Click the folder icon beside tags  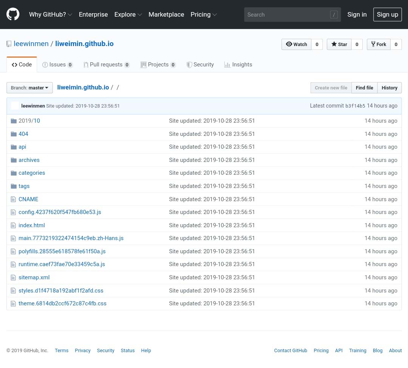click(x=14, y=186)
